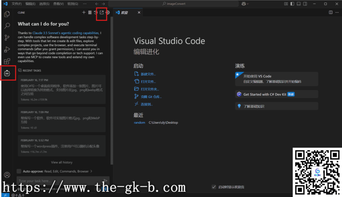Open the errors and warnings status indicator
Screen dimensions: 342x197
[18, 195]
